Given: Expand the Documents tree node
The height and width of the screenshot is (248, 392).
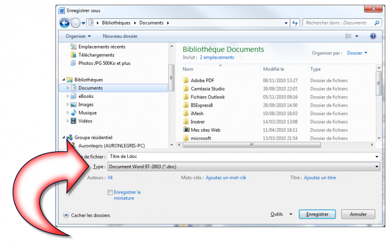Looking at the screenshot, I should coord(68,88).
